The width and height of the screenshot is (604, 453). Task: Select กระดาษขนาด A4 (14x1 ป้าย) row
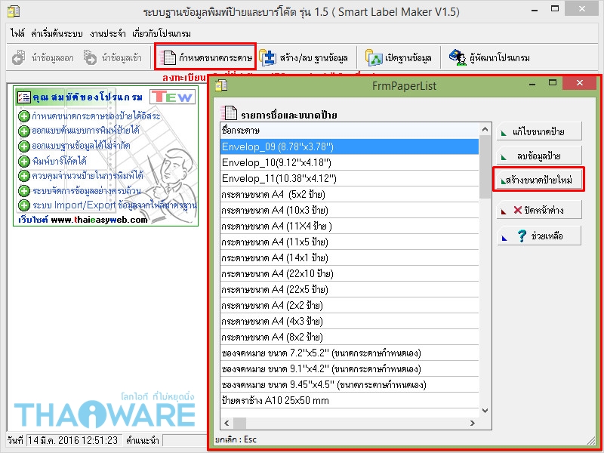pos(350,257)
